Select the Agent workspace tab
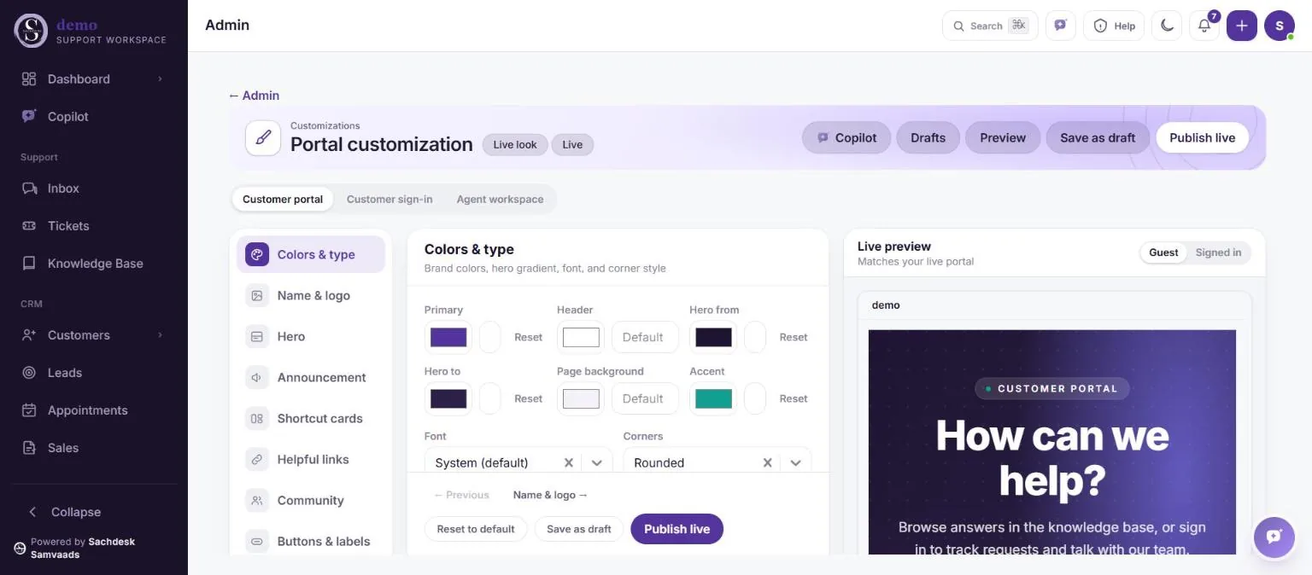 (500, 199)
